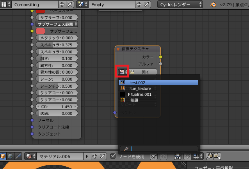Select the Line Style shader type icon

pos(18,156)
